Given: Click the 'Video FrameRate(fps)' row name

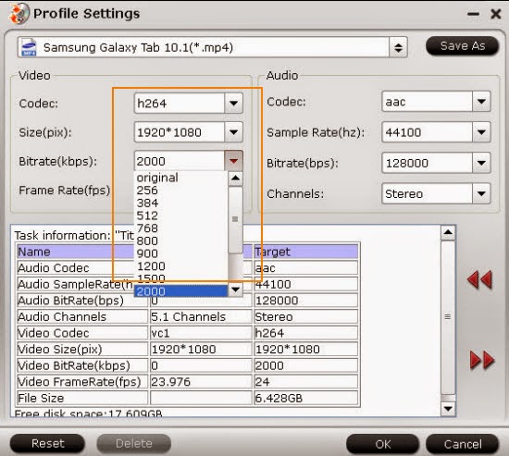Looking at the screenshot, I should coord(82,381).
